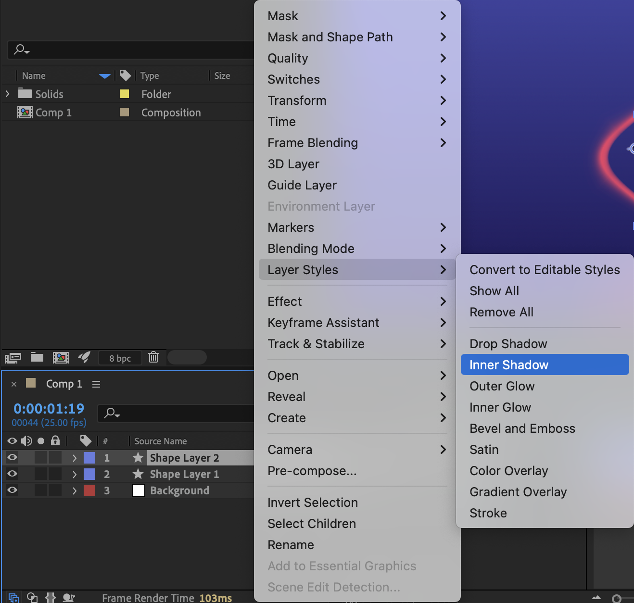Toggle lock switch for Shape Layer 2
The width and height of the screenshot is (634, 603).
(x=55, y=457)
